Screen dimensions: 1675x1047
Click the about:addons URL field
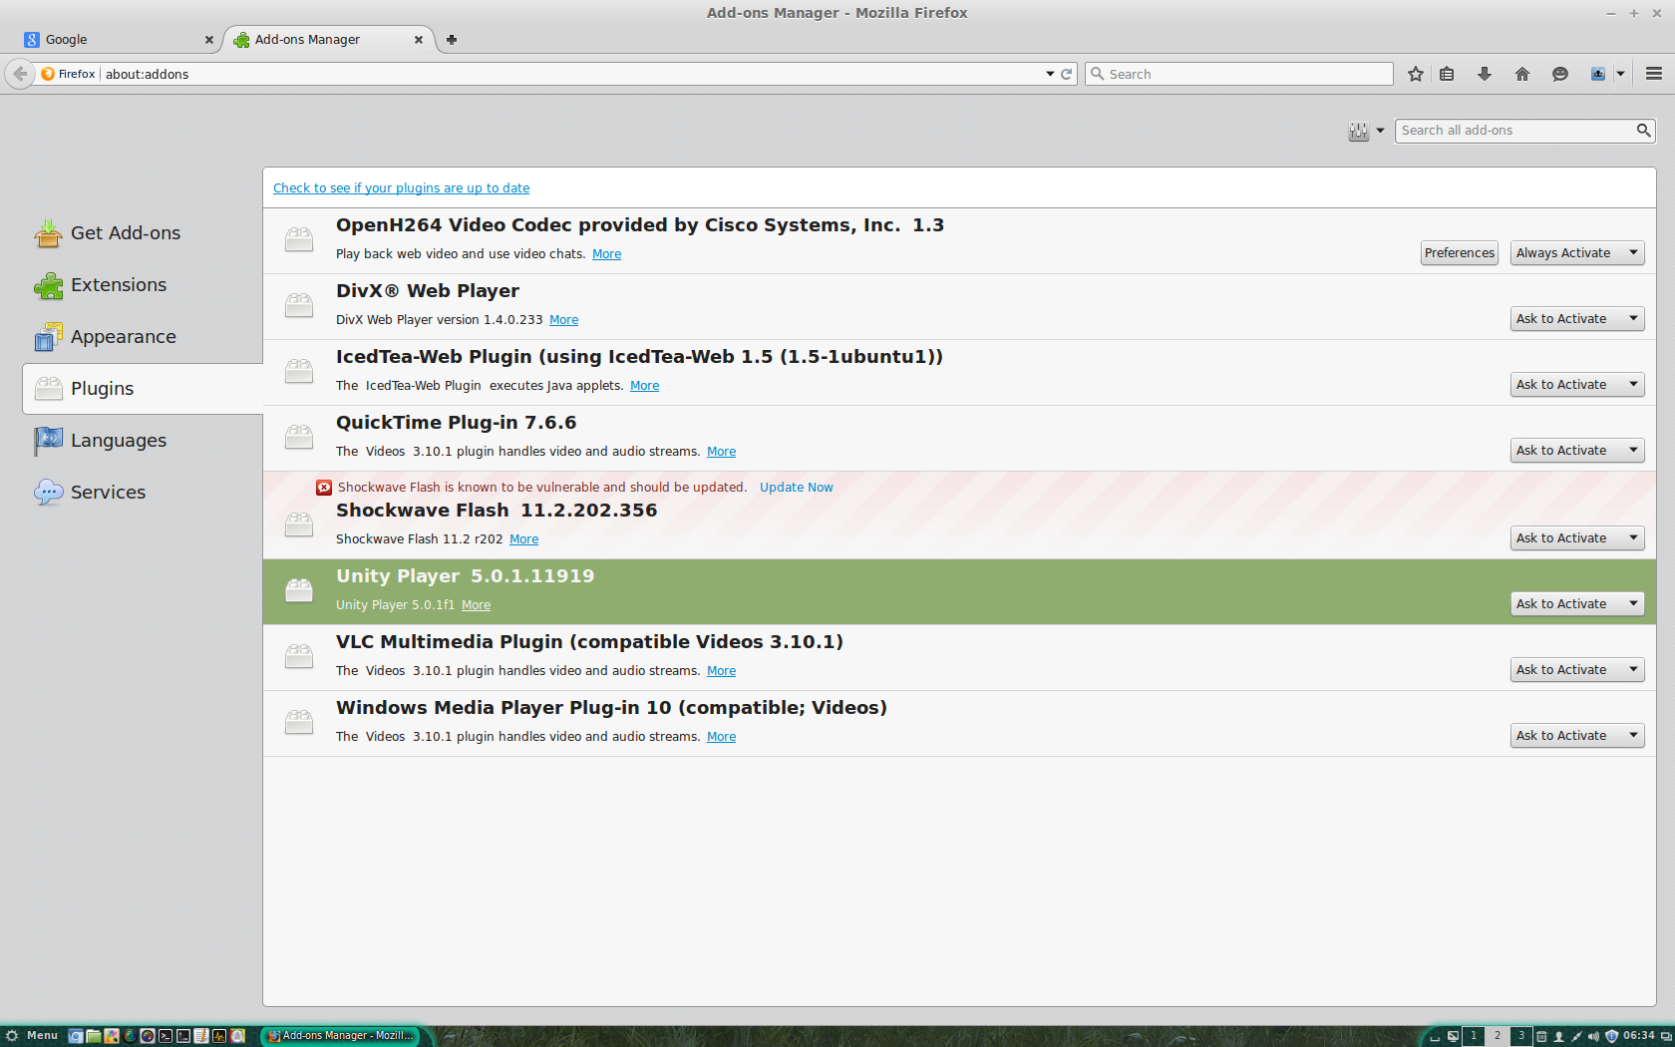pos(568,74)
